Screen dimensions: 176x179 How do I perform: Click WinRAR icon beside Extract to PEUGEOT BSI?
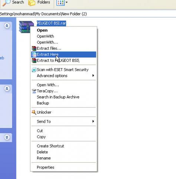[34, 60]
